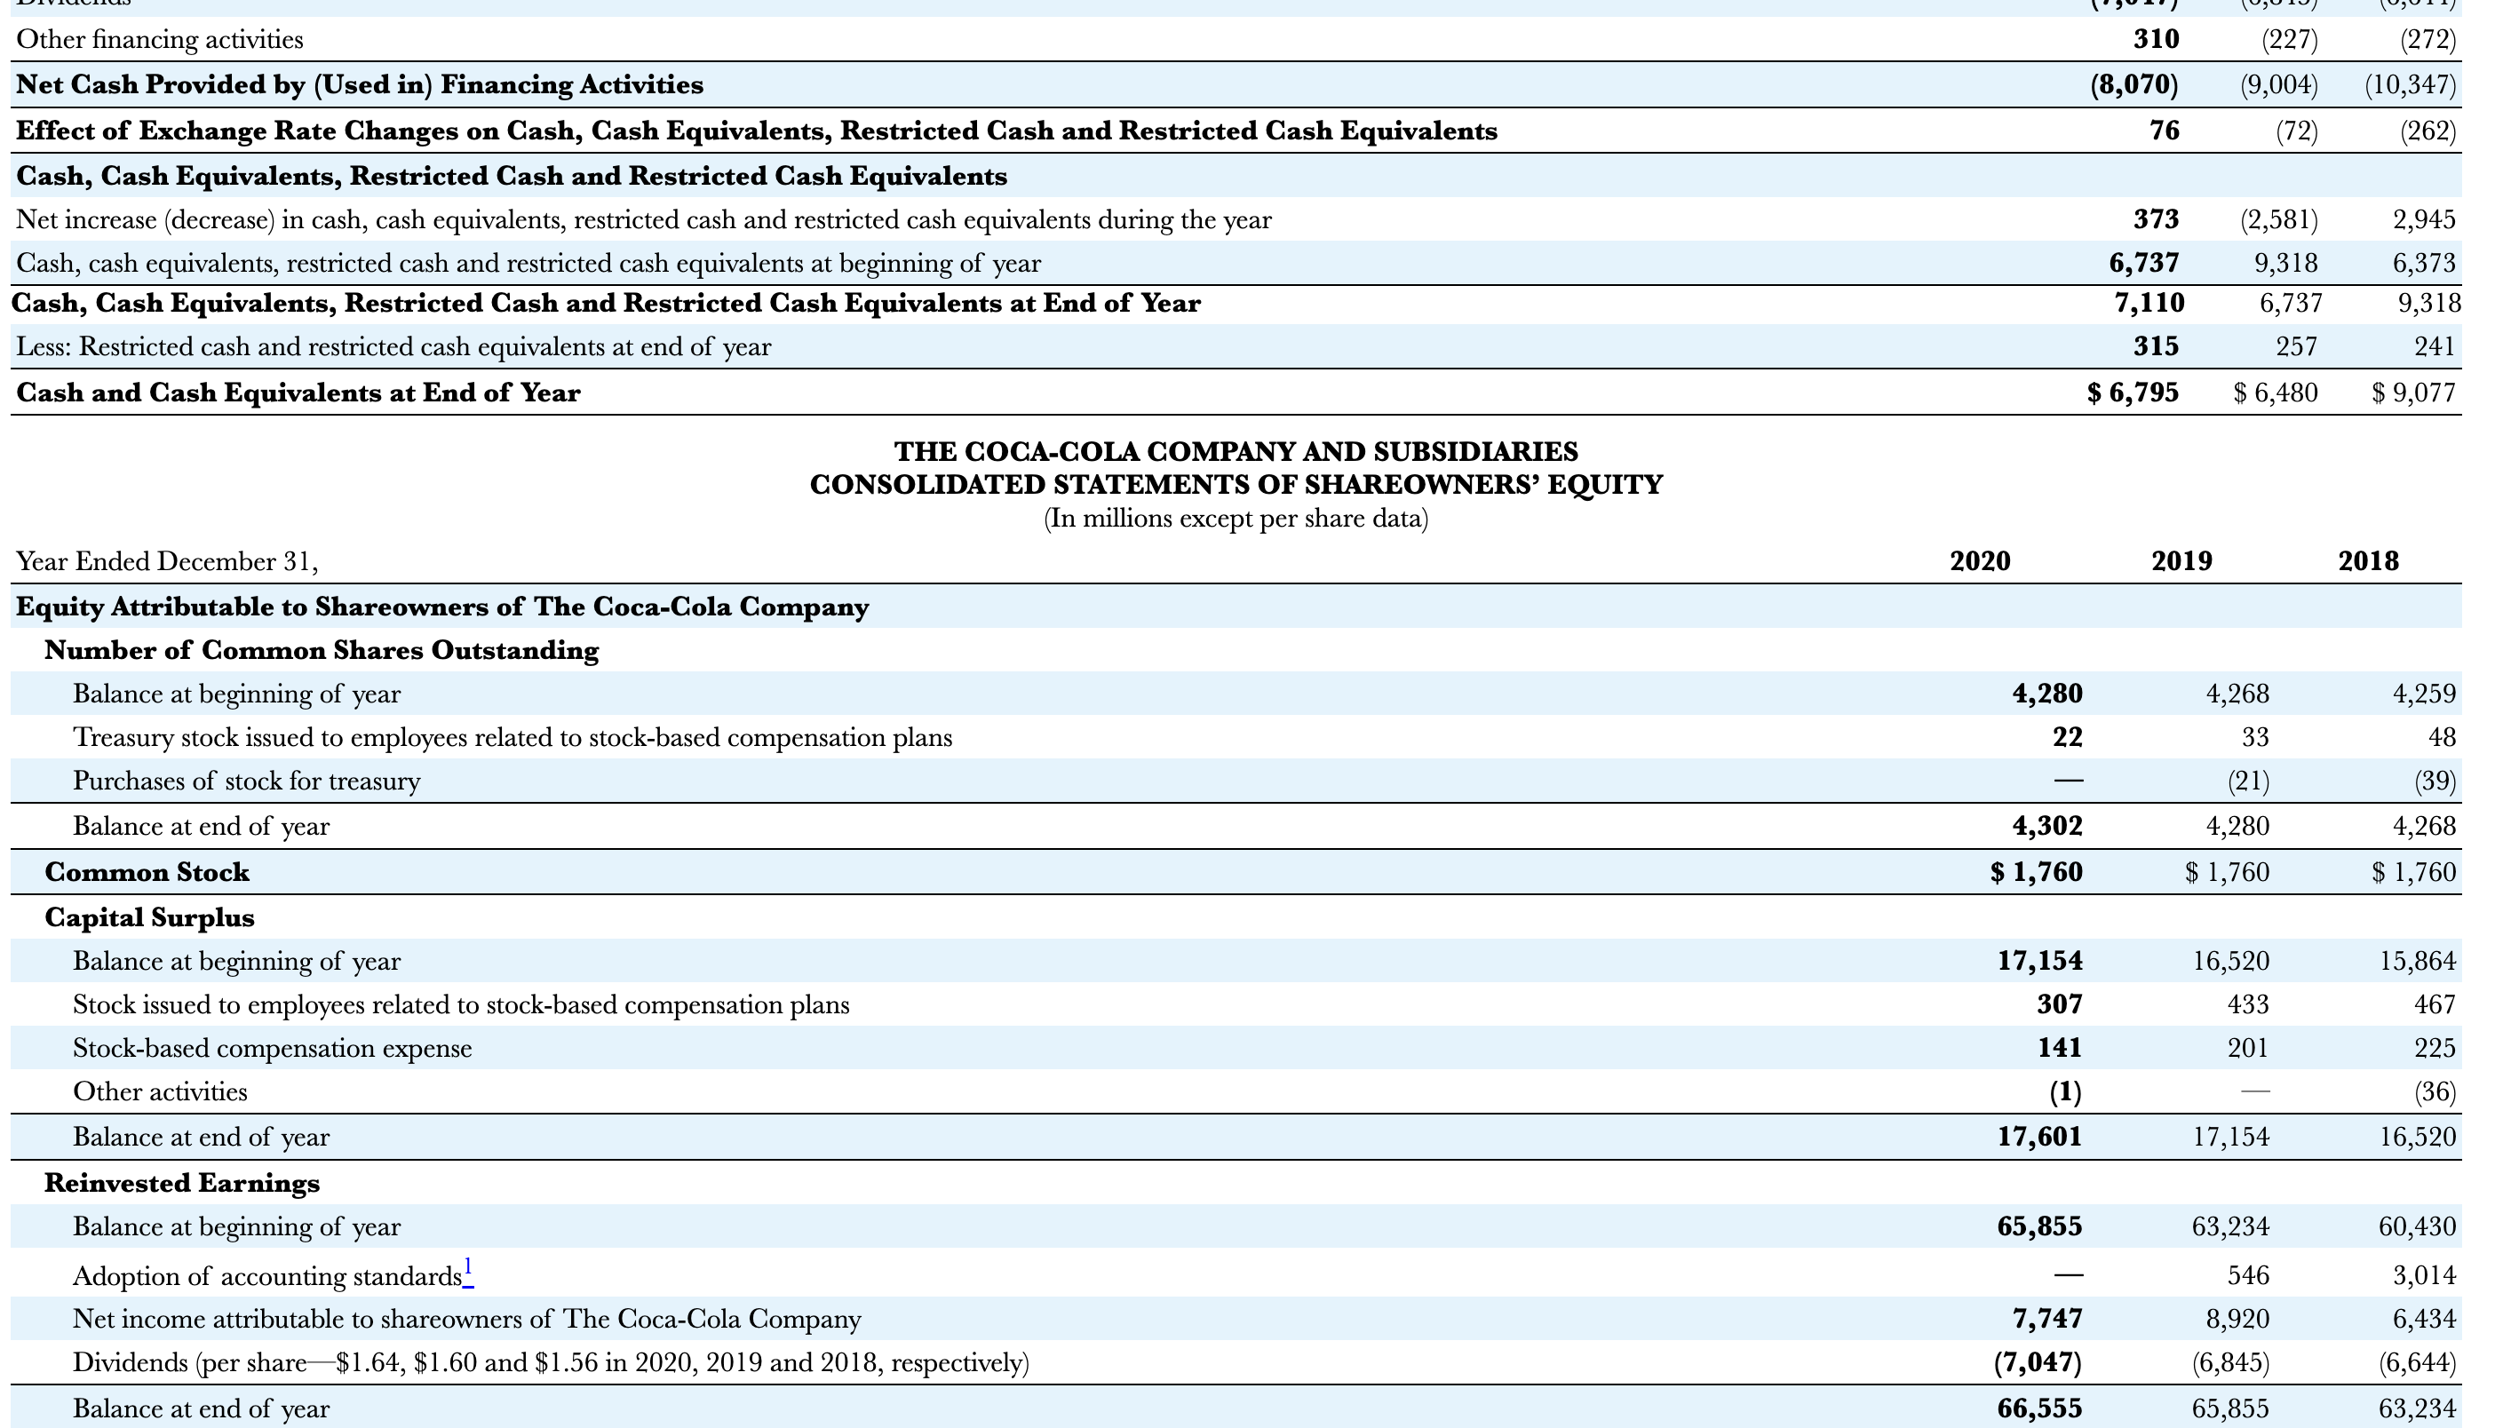Click the Consolidated Statements of Shareowners' Equity heading

coord(1236,485)
